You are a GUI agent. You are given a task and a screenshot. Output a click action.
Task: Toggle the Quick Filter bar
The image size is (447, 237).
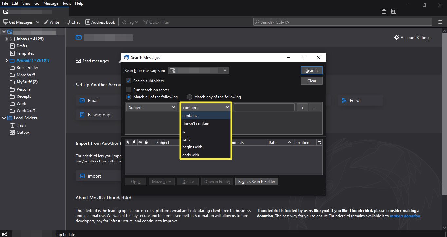point(157,22)
